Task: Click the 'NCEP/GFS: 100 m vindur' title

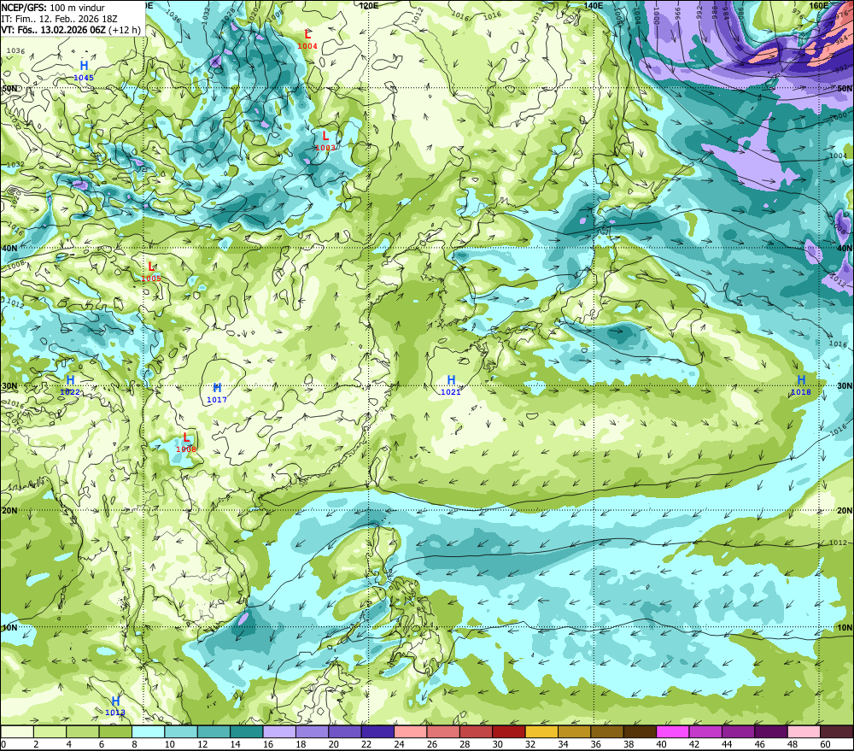Action: tap(53, 8)
